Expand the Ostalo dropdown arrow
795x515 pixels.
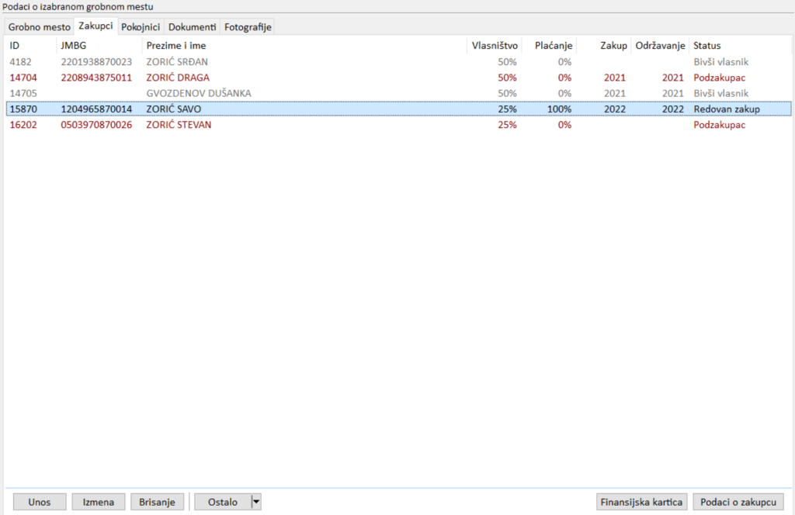pyautogui.click(x=256, y=502)
